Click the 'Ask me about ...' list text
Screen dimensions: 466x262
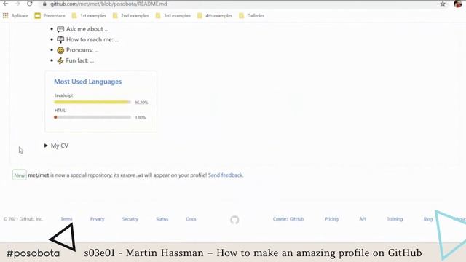pyautogui.click(x=87, y=29)
